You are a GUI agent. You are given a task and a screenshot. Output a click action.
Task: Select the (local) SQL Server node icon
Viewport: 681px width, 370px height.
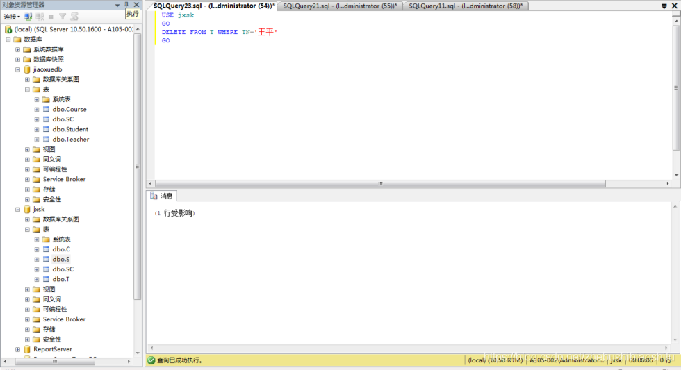point(8,29)
